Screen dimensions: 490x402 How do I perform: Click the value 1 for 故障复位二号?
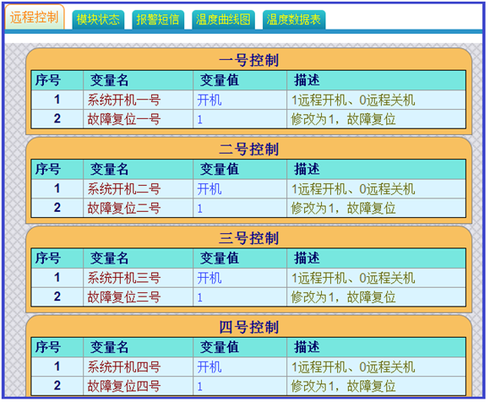pos(200,209)
